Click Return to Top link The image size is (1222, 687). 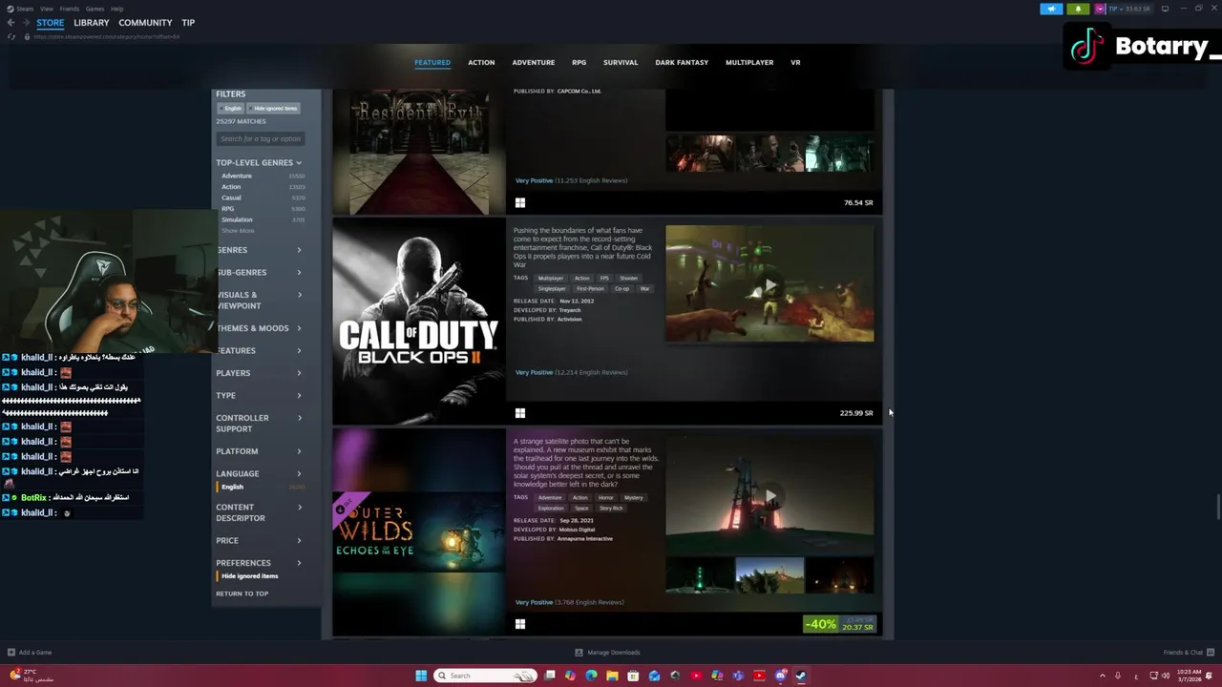(x=242, y=593)
